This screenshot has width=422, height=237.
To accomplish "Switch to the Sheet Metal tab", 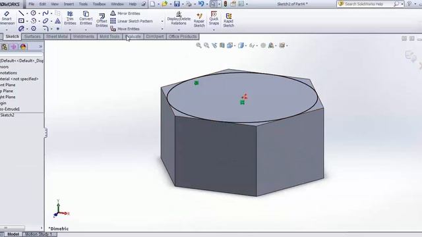I will tap(57, 37).
